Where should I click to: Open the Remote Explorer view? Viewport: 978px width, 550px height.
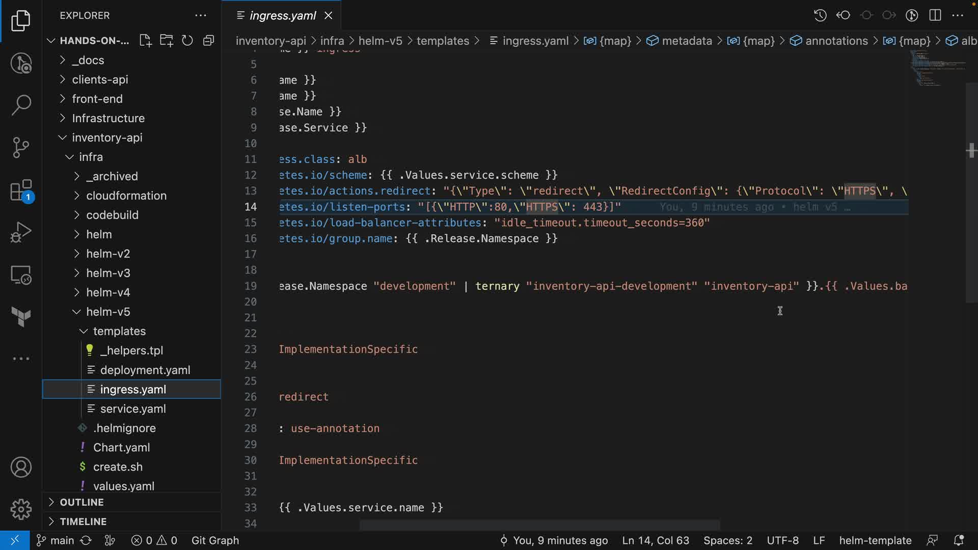click(21, 275)
